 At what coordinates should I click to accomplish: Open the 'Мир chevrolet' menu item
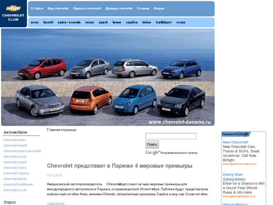click(58, 8)
